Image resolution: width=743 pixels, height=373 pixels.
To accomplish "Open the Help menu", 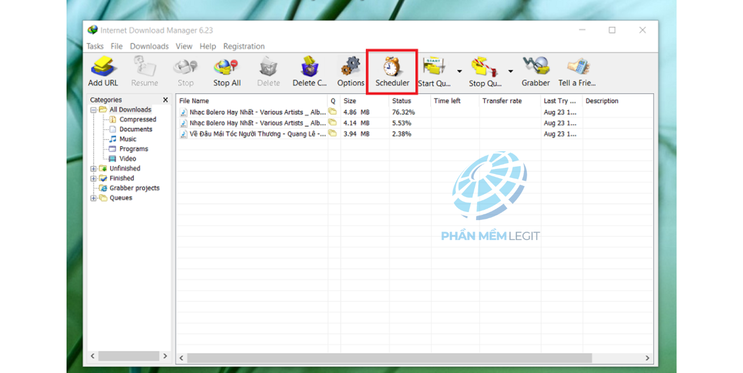I will click(x=208, y=46).
